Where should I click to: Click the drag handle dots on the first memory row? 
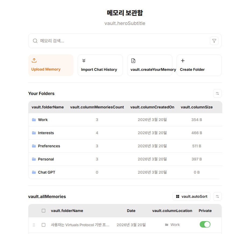click(34, 225)
